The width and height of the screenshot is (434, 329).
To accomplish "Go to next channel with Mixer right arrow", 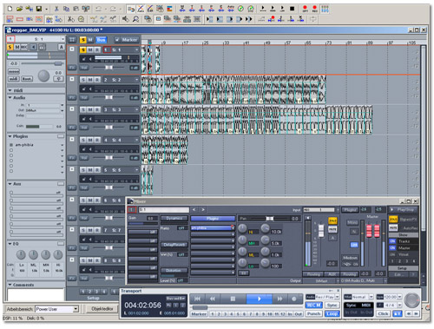I will [203, 209].
